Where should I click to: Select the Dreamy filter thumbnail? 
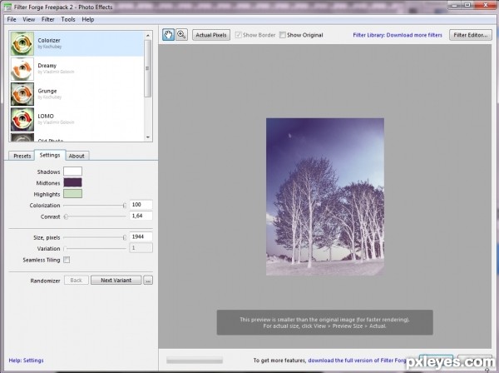click(x=22, y=69)
